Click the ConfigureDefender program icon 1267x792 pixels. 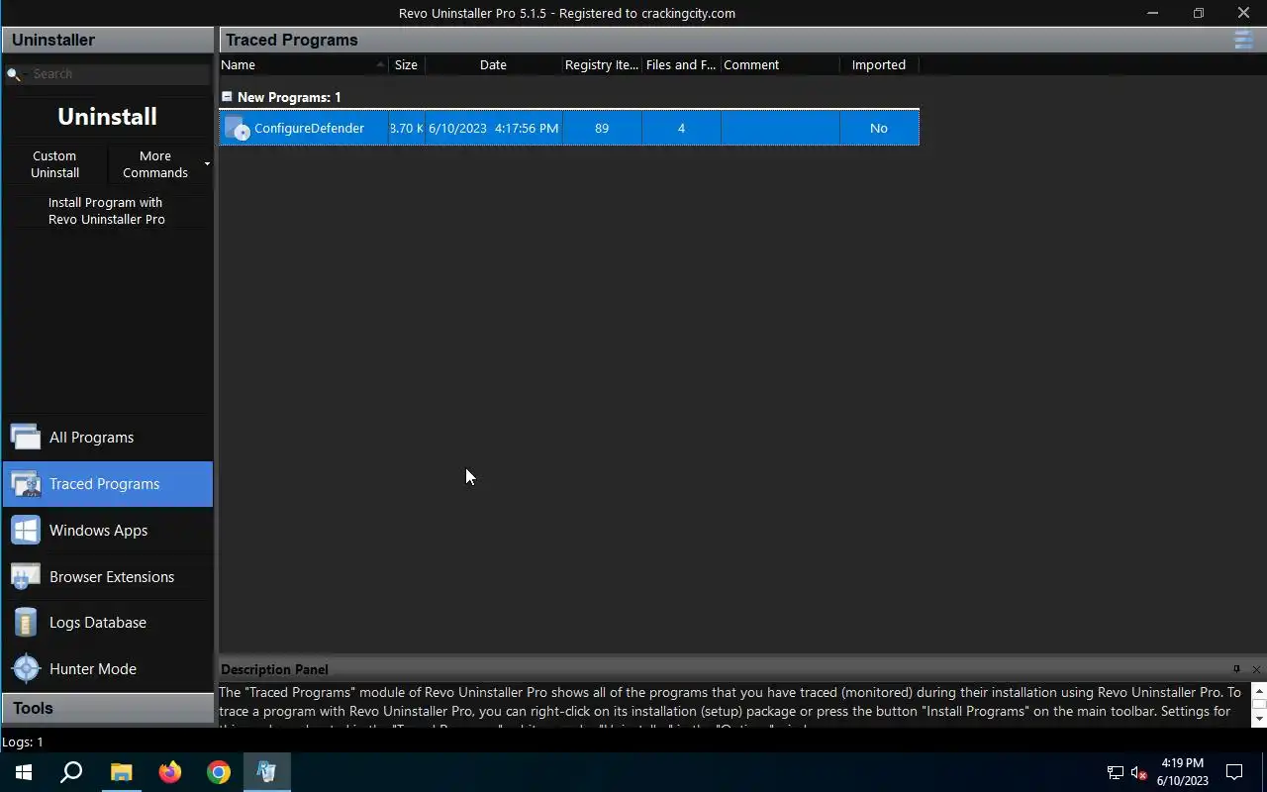pos(237,128)
